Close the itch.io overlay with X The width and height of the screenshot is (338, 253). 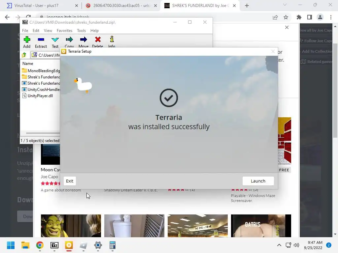coord(287,27)
